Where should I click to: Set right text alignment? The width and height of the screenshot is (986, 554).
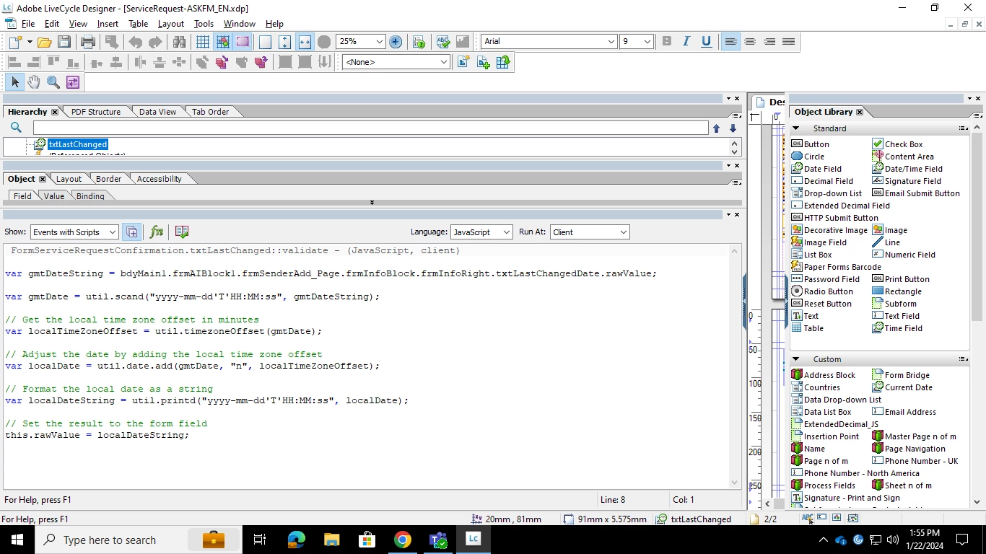[x=769, y=42]
